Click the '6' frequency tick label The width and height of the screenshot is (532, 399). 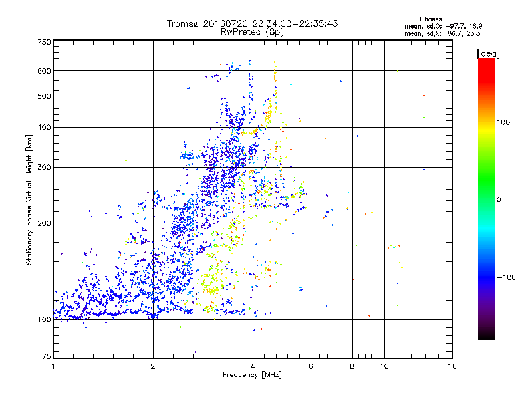(x=311, y=366)
